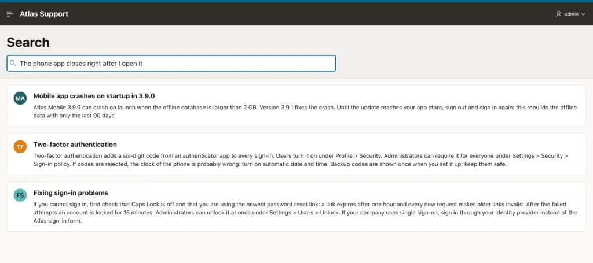Click the Atlas Support app title
This screenshot has width=593, height=263.
(44, 14)
